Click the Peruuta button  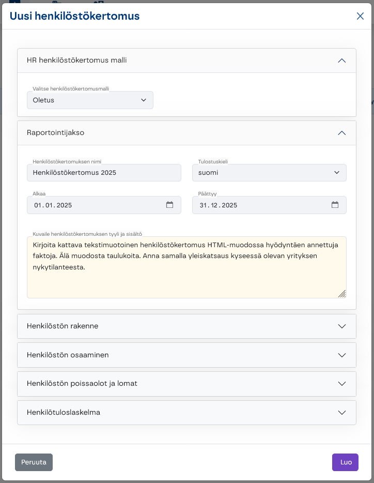coord(34,462)
